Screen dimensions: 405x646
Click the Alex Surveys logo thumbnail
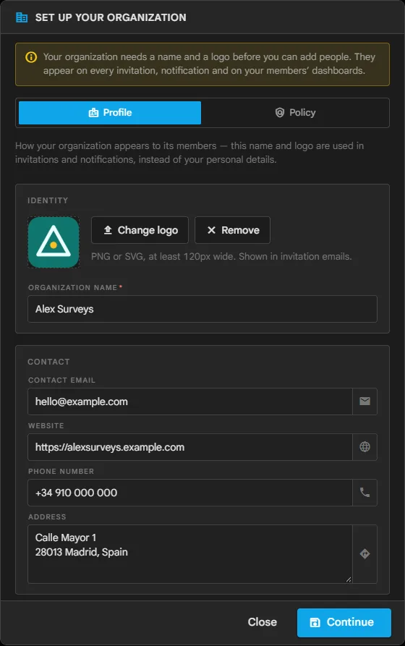tap(54, 242)
